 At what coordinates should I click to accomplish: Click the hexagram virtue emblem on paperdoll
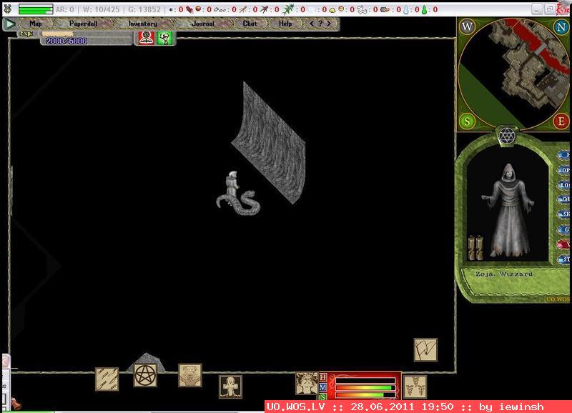point(506,136)
